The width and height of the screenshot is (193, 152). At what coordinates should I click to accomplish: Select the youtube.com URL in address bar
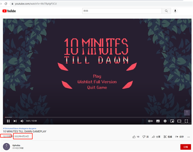coord(36,4)
